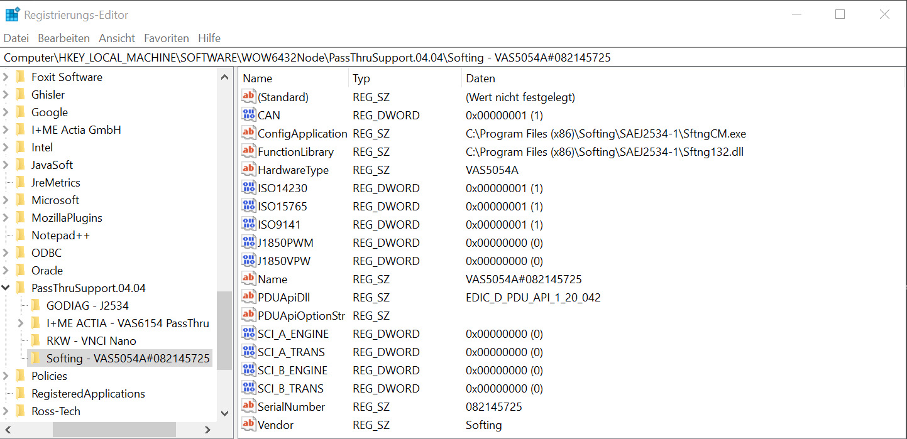Click the binary icon for SCI_B_ENGINE
This screenshot has height=439, width=907.
tap(249, 371)
